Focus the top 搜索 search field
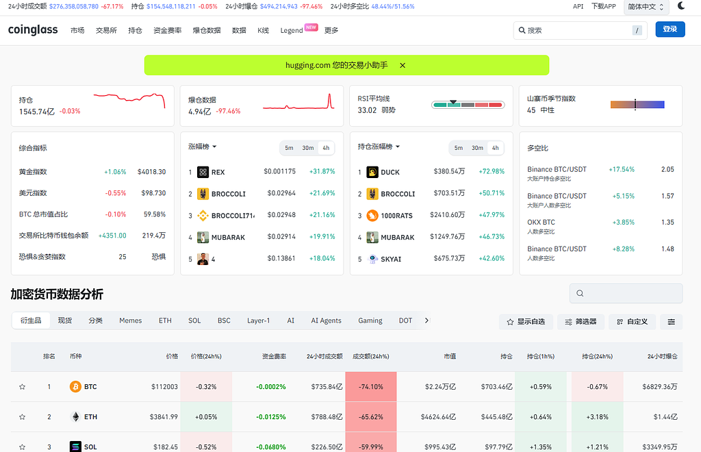Screen dimensions: 701x452 (575, 30)
